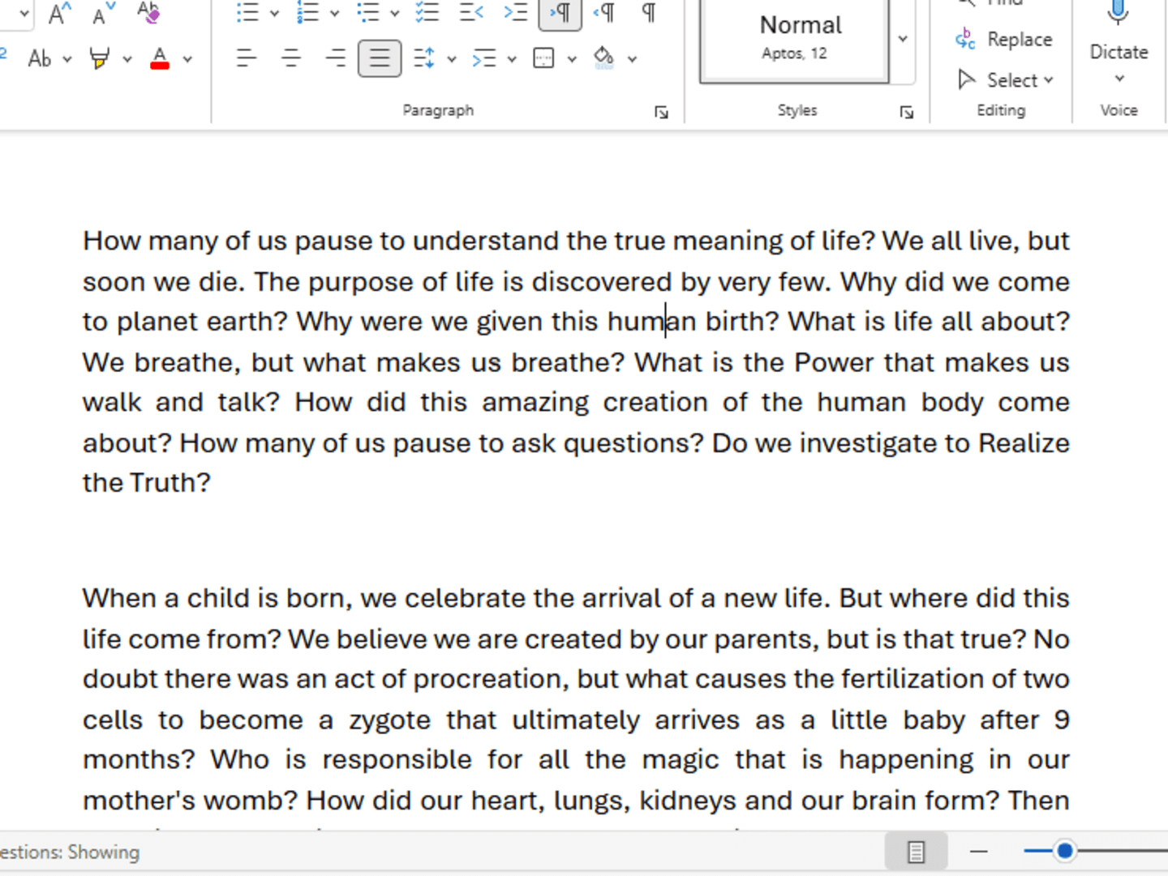Image resolution: width=1168 pixels, height=876 pixels.
Task: Align text right
Action: coord(335,58)
